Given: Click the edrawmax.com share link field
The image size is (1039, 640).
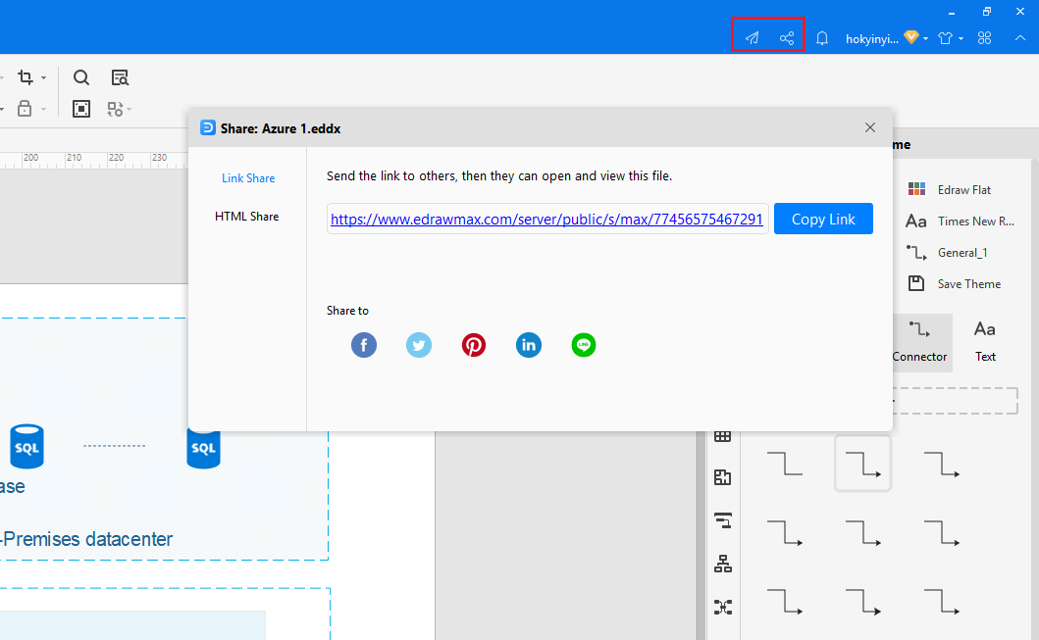Looking at the screenshot, I should pyautogui.click(x=547, y=219).
